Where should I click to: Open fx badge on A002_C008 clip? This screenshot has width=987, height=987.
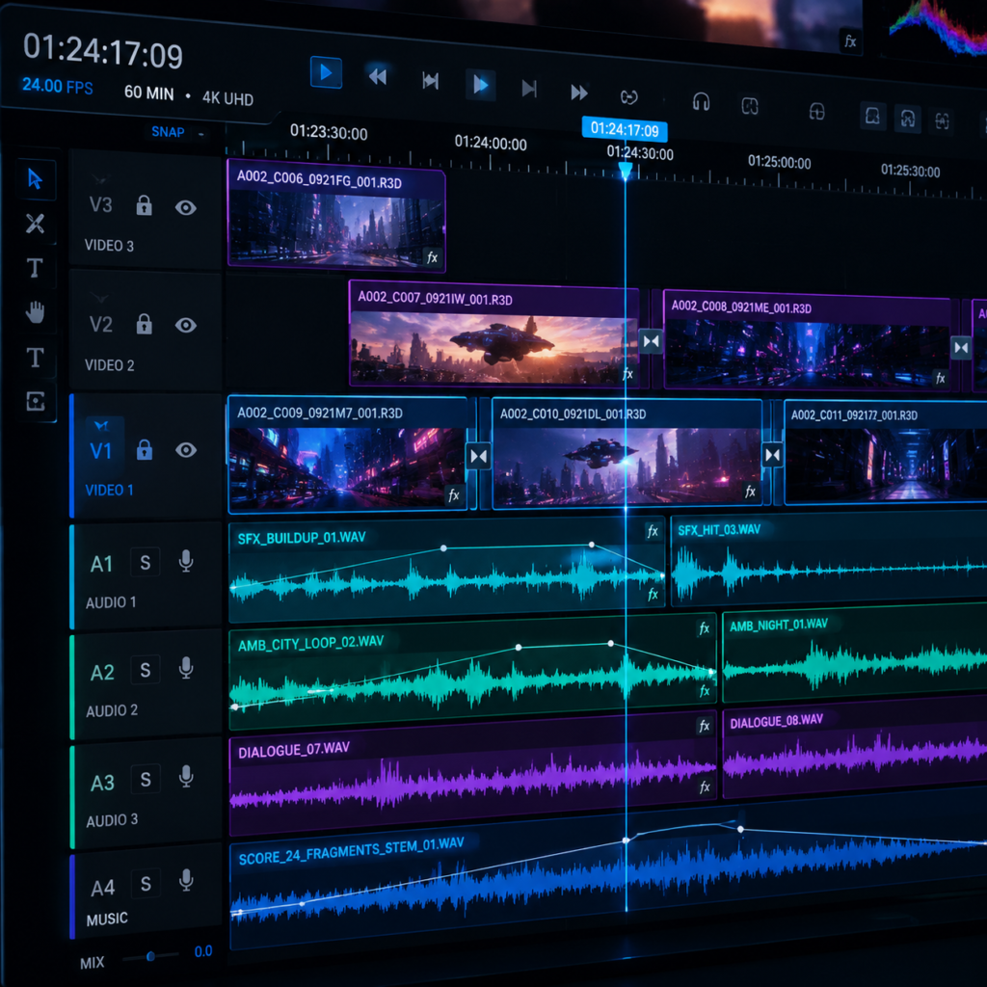click(941, 378)
